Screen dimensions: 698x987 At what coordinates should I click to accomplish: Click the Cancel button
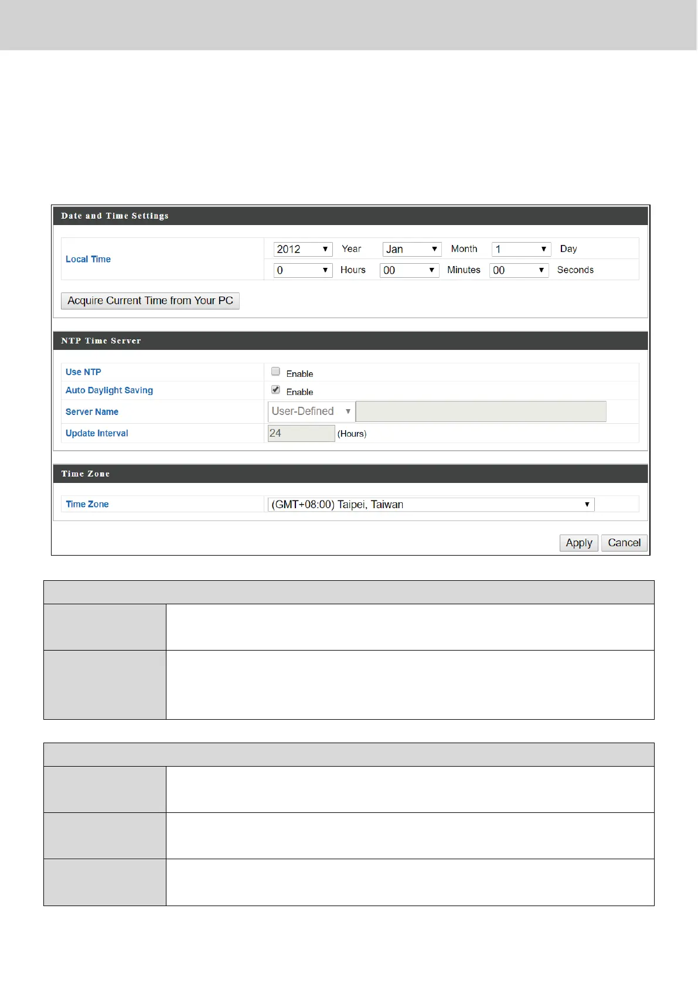pos(624,543)
